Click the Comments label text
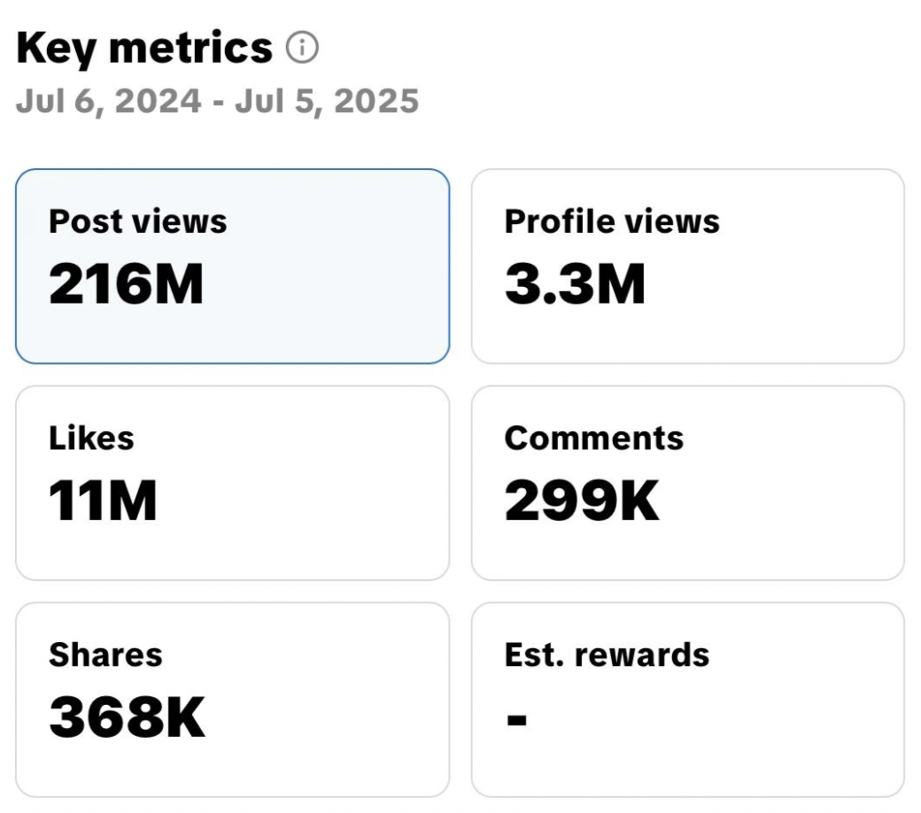921x813 pixels. [594, 438]
